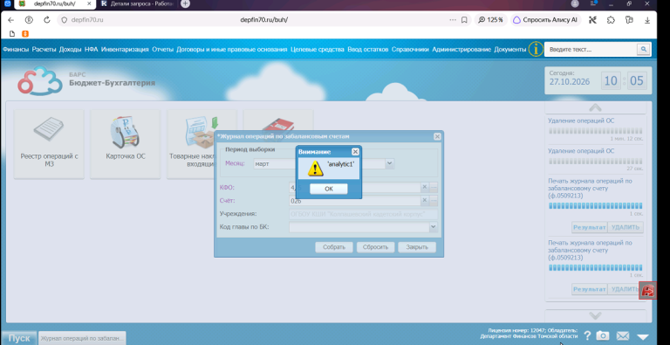
Task: Click the bookmark icon in address bar
Action: (x=464, y=20)
